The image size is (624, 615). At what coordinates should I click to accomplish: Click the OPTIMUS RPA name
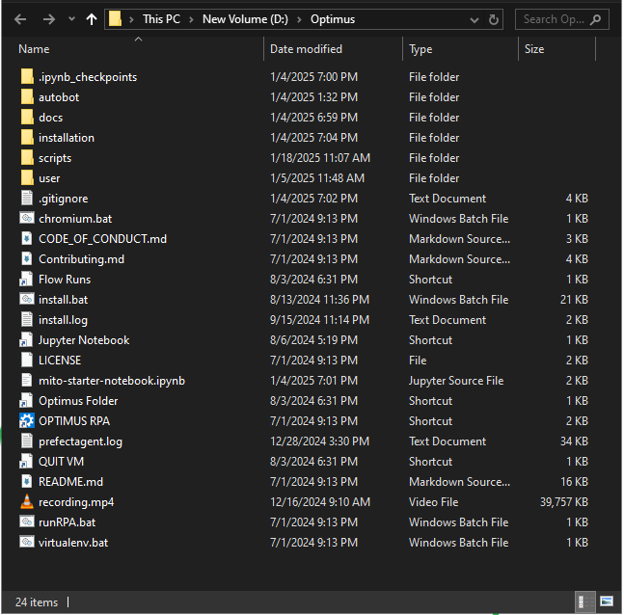pos(74,421)
